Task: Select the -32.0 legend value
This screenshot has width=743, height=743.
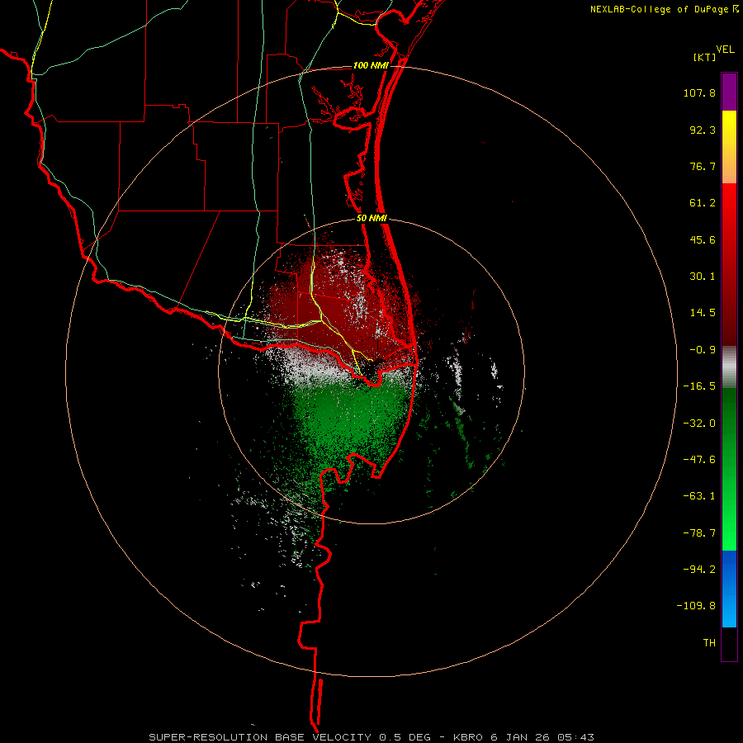Action: click(x=699, y=424)
